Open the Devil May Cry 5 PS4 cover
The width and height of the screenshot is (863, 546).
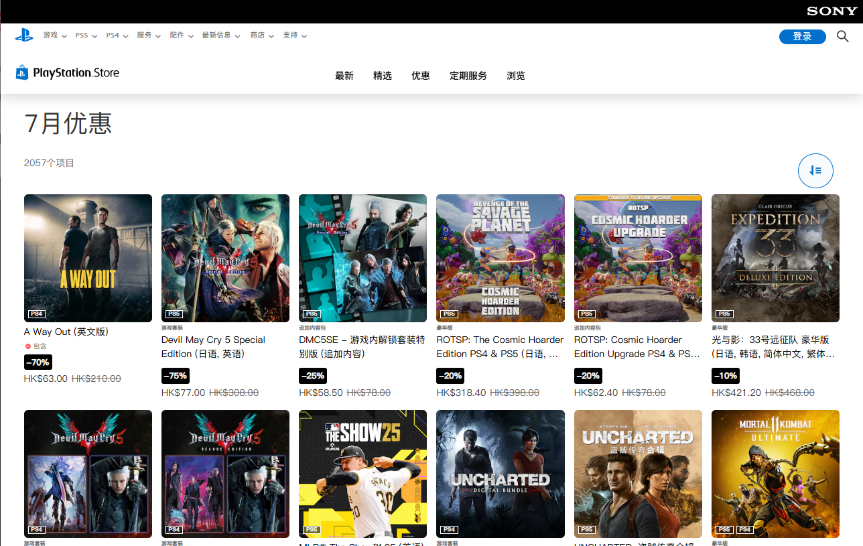click(x=88, y=474)
